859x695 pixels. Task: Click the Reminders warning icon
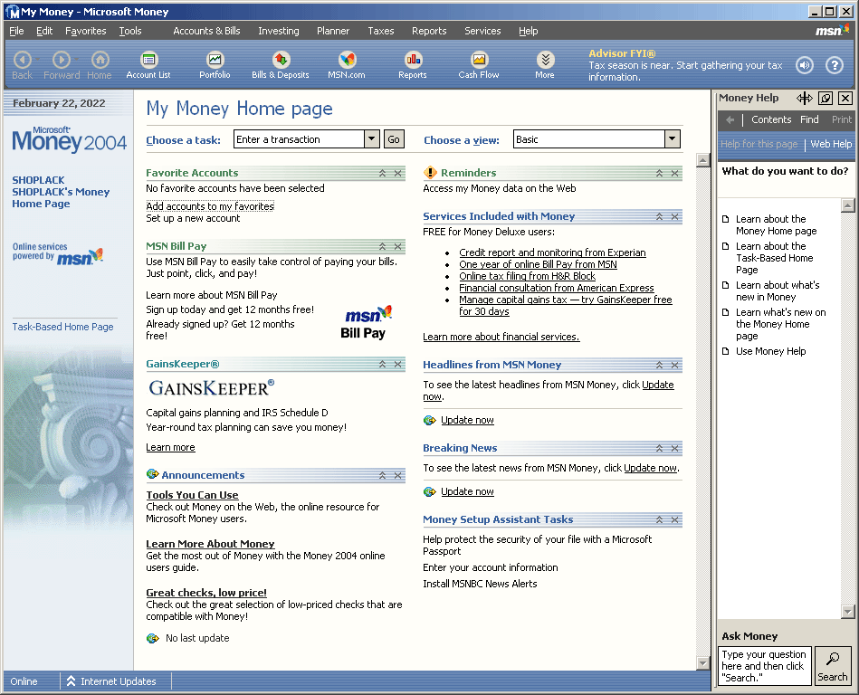click(430, 173)
